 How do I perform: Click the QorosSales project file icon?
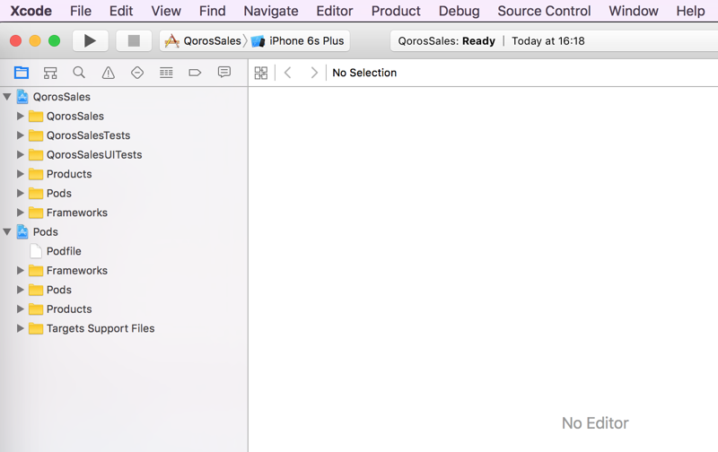22,97
